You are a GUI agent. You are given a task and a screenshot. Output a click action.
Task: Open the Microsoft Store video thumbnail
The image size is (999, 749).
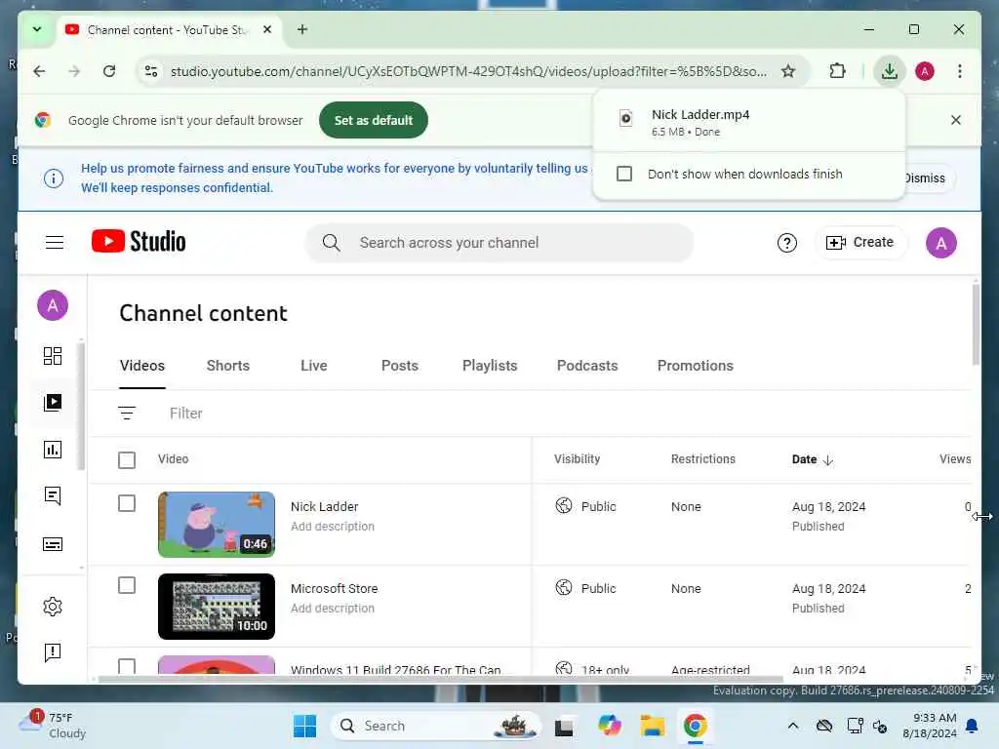pyautogui.click(x=217, y=607)
